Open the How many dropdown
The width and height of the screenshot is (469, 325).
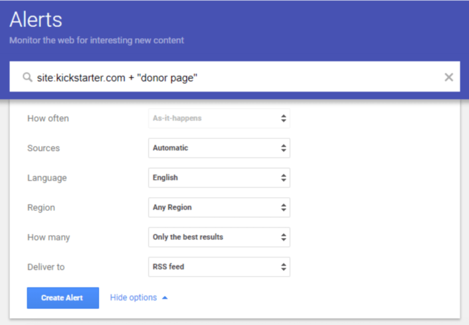[x=219, y=237]
